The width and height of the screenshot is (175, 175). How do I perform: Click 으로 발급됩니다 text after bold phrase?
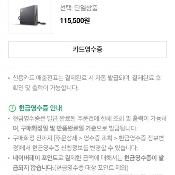tap(117, 128)
